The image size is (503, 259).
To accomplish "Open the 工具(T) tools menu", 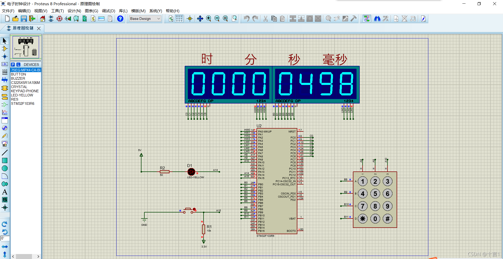I will click(x=57, y=11).
